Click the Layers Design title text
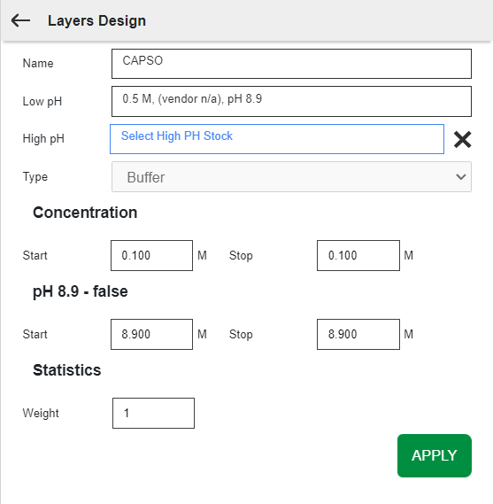The height and width of the screenshot is (504, 493). coord(96,20)
